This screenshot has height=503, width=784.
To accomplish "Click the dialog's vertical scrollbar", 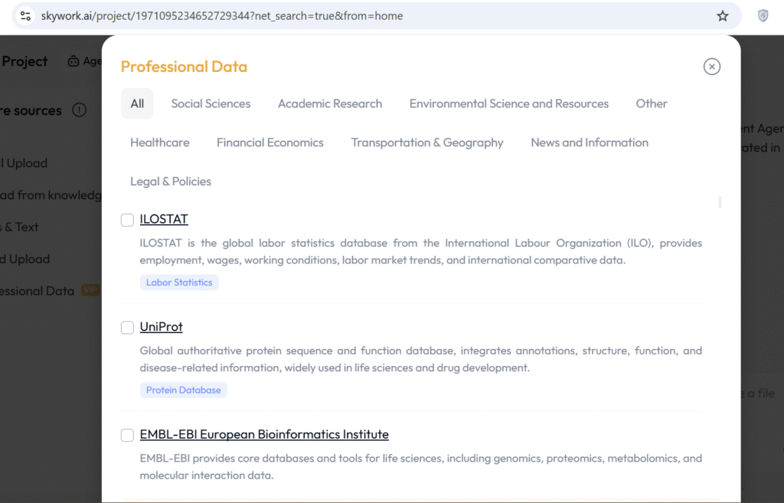I will pyautogui.click(x=720, y=203).
